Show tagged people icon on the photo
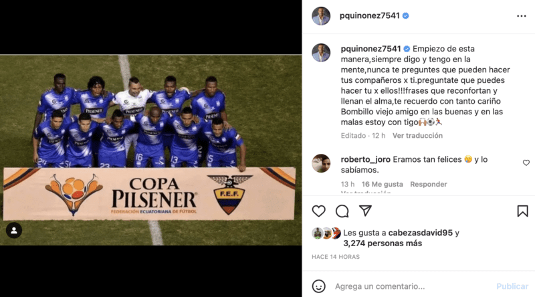535x297 pixels. [14, 230]
